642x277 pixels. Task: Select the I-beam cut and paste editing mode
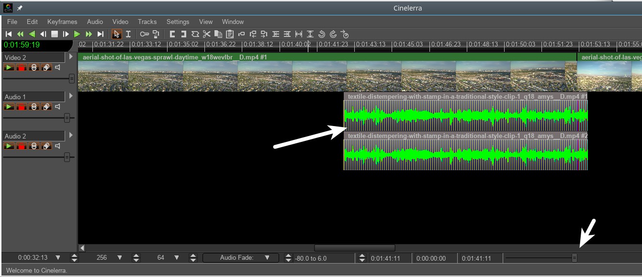tap(128, 34)
